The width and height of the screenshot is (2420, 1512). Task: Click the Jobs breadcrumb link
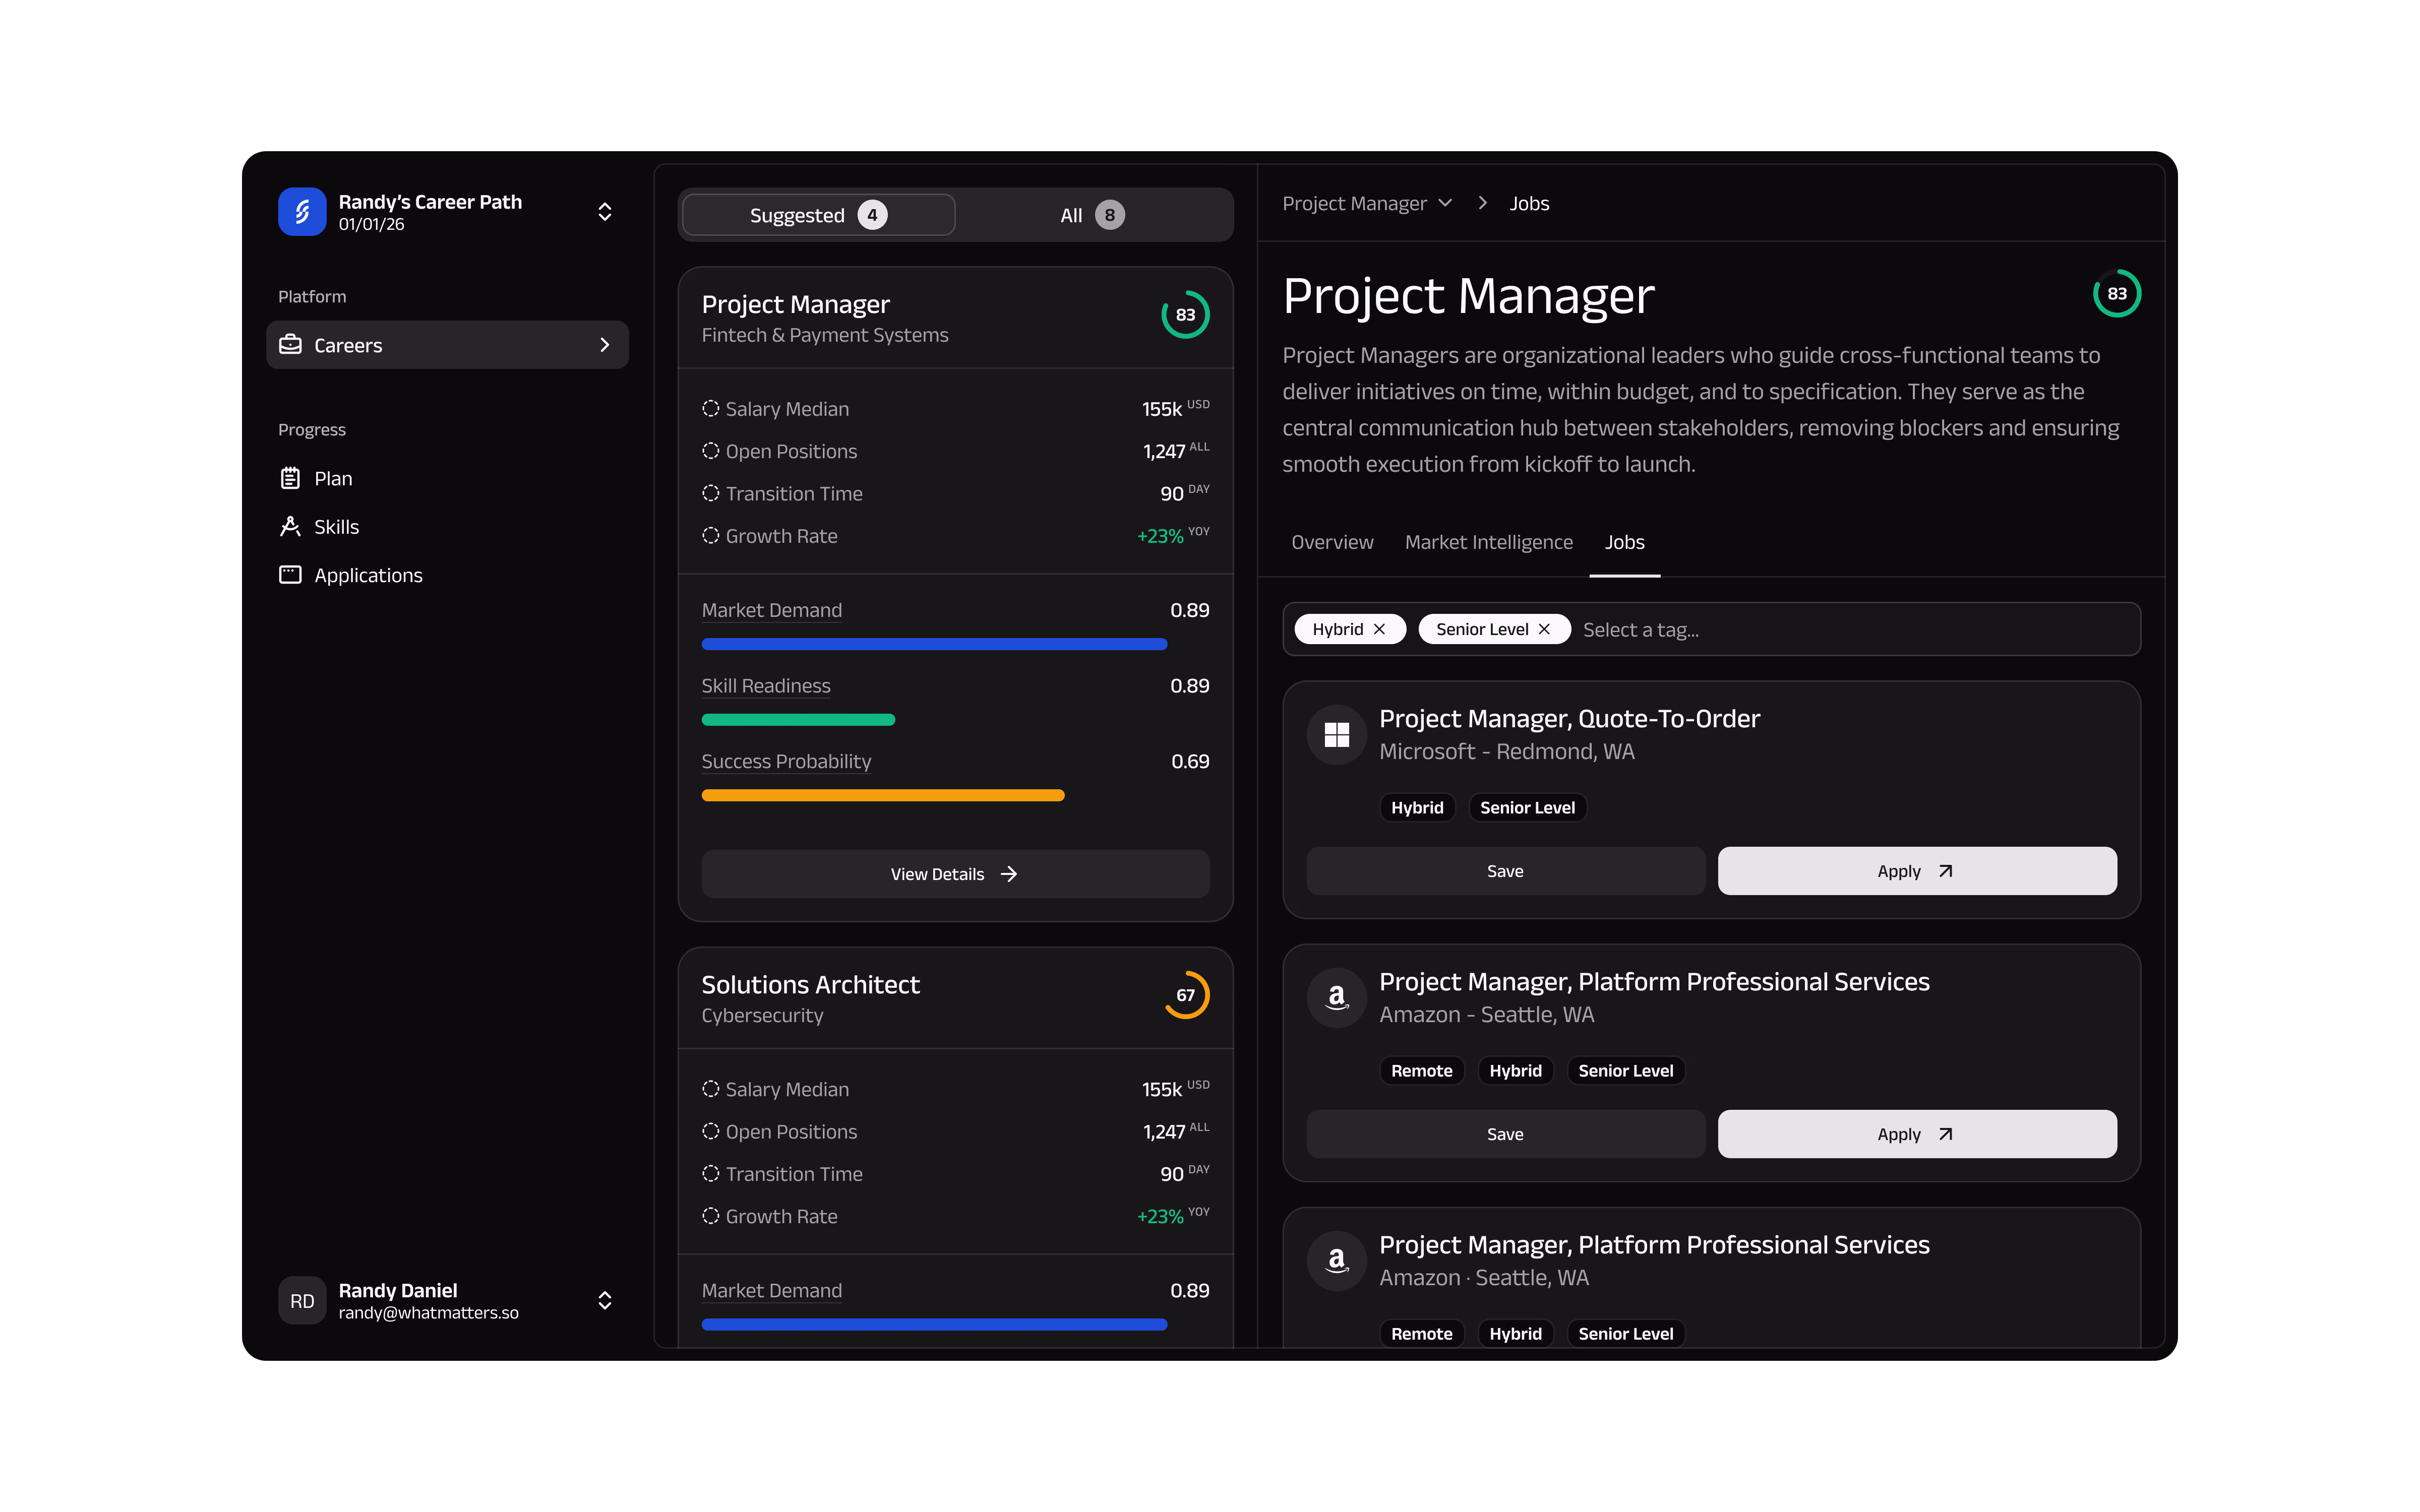pyautogui.click(x=1529, y=203)
